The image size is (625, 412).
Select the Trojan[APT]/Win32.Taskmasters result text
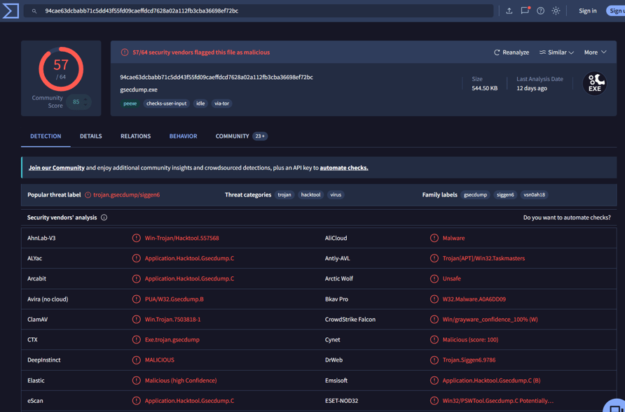coord(483,258)
